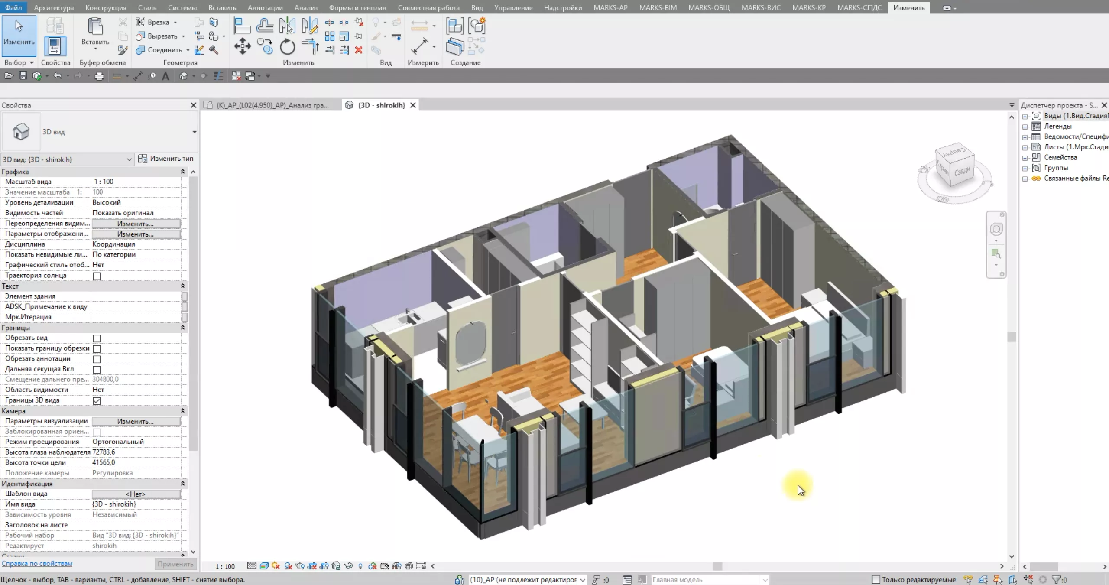Image resolution: width=1109 pixels, height=585 pixels.
Task: Click the Print icon in quick access toolbar
Action: 99,76
